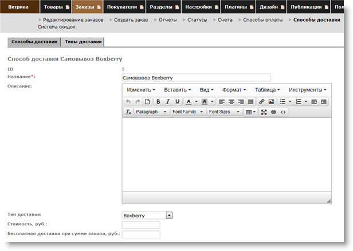The height and width of the screenshot is (251, 353).
Task: Click the Redo icon in editor toolbar
Action: click(138, 102)
